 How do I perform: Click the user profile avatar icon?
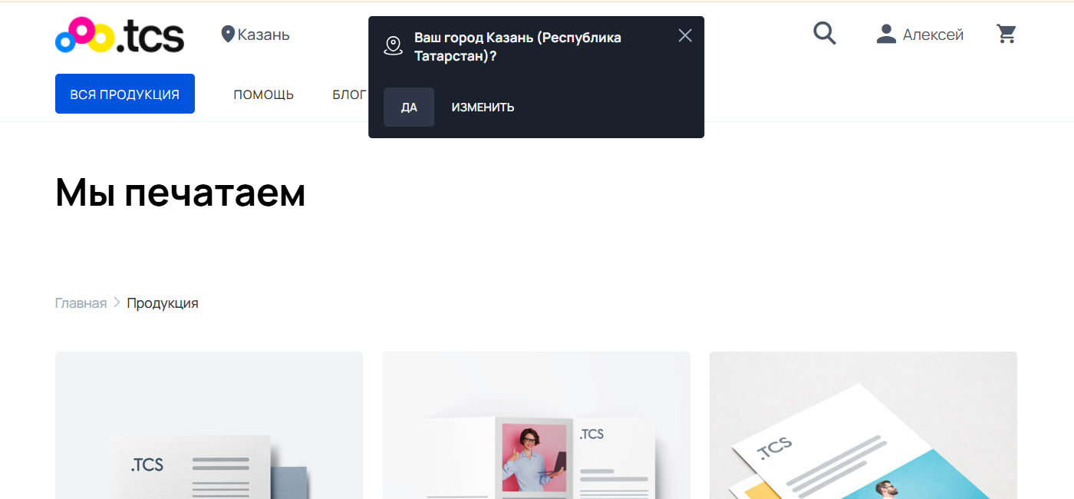(886, 34)
